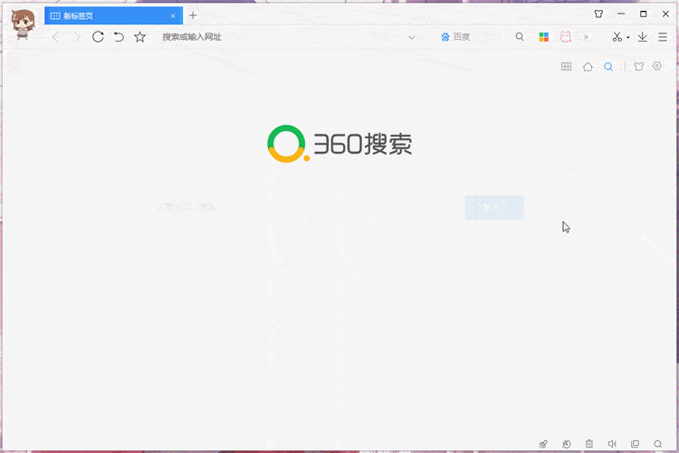Viewport: 679px width, 453px height.
Task: Add page to favorites with star
Action: click(139, 37)
